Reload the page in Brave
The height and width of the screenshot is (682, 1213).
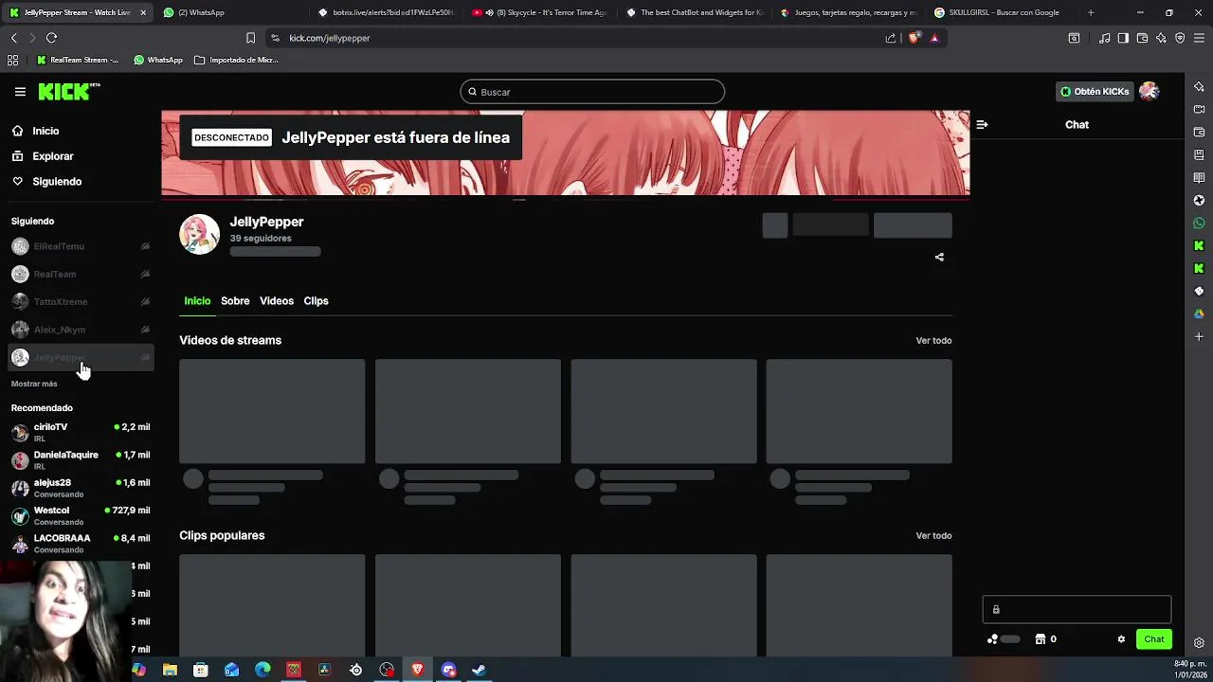(x=51, y=38)
